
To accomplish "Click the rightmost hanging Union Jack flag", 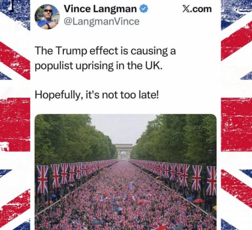I will pos(212,181).
